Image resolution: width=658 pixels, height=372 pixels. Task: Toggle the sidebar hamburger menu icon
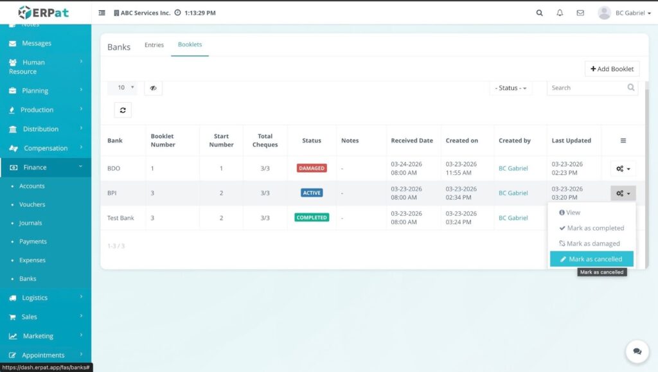tap(102, 13)
